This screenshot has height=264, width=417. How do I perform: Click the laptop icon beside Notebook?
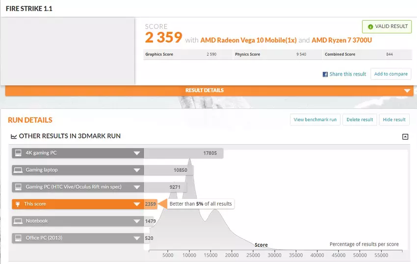point(18,221)
